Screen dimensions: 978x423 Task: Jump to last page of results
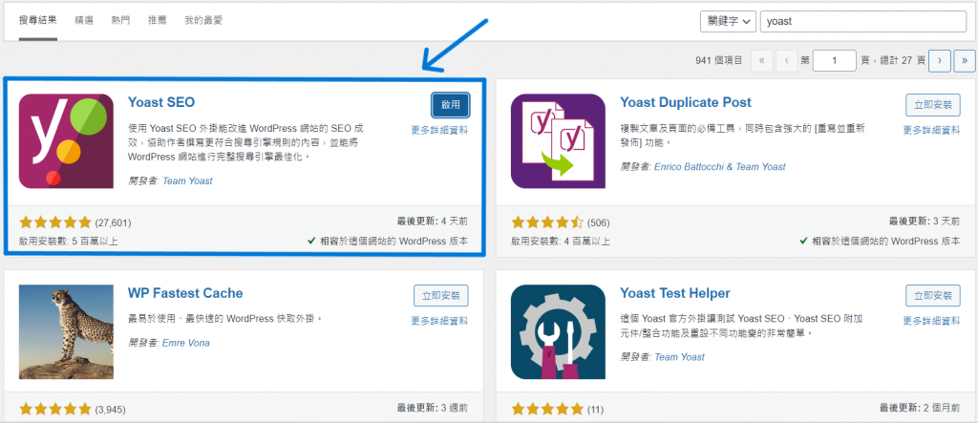[x=965, y=60]
